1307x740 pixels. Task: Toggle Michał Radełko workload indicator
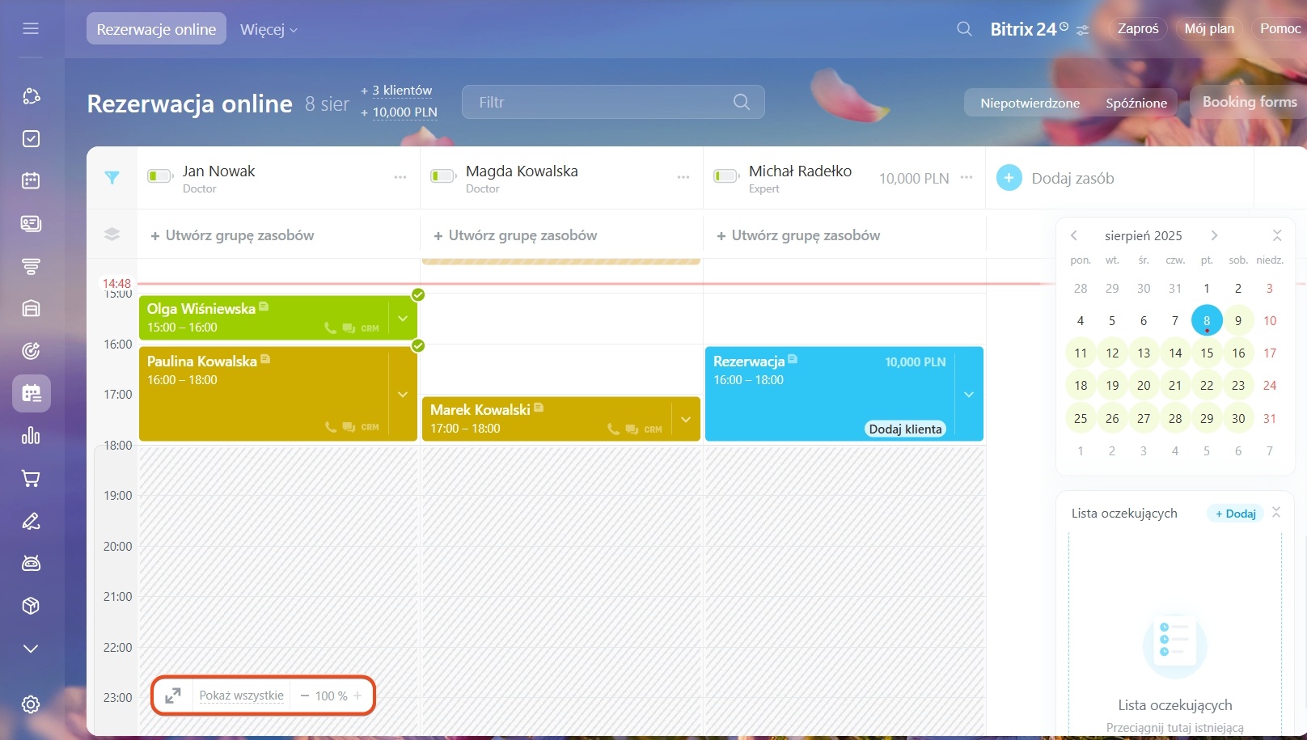tap(725, 176)
